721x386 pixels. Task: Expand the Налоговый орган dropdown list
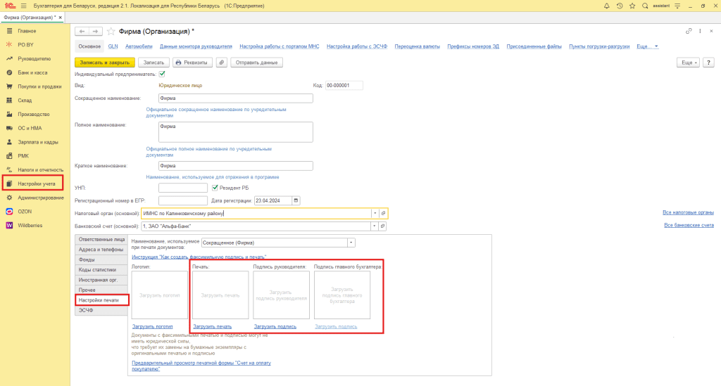coord(375,212)
